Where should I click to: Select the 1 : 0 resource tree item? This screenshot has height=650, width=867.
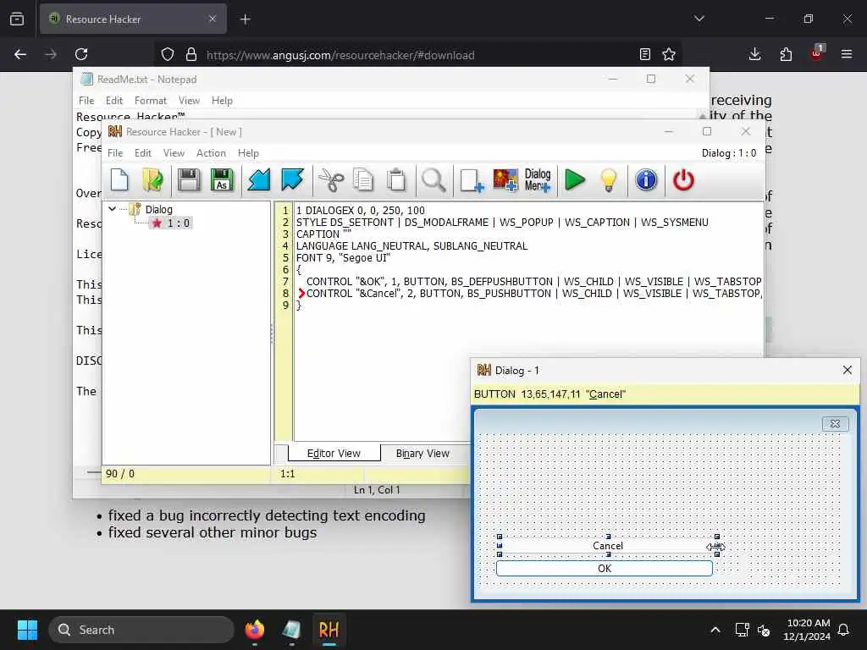[x=178, y=223]
